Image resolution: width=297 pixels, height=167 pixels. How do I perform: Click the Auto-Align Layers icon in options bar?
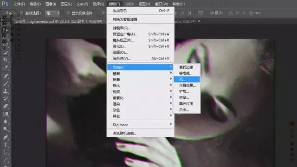click(200, 13)
